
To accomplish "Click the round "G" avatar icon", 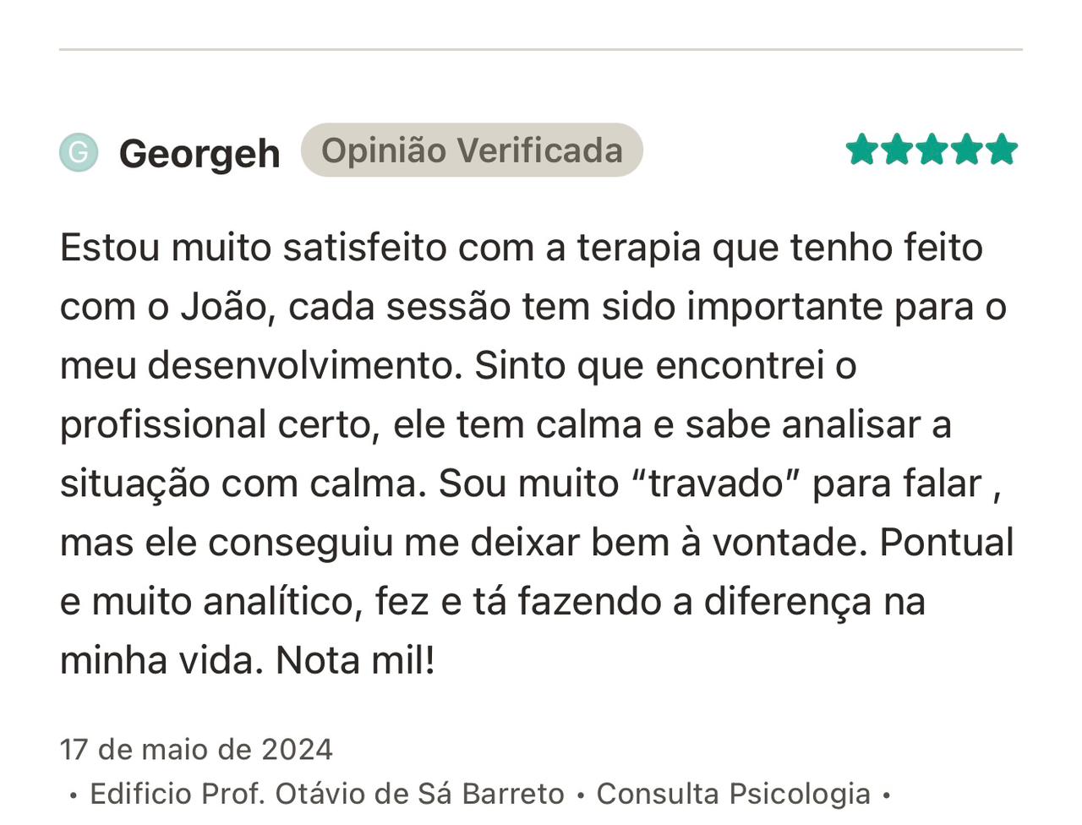I will [79, 153].
